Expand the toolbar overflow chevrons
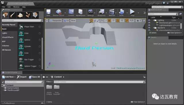This screenshot has height=105, width=184. [144, 13]
